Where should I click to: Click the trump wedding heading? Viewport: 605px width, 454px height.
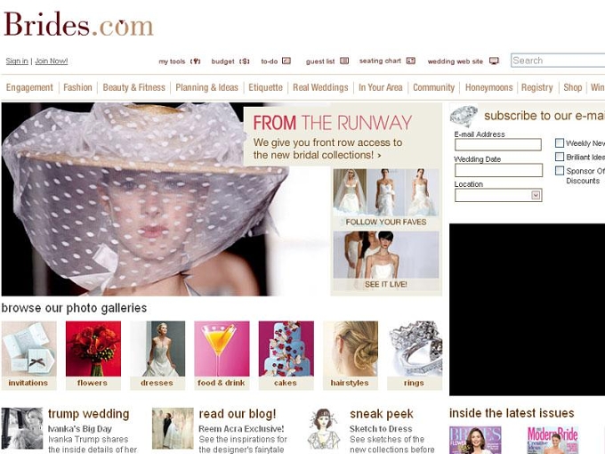tap(88, 414)
